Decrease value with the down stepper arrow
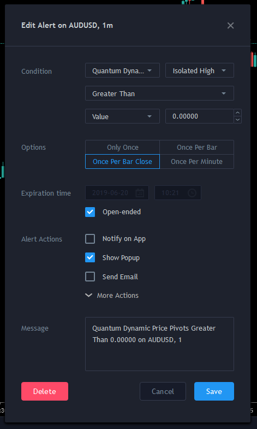 [237, 120]
